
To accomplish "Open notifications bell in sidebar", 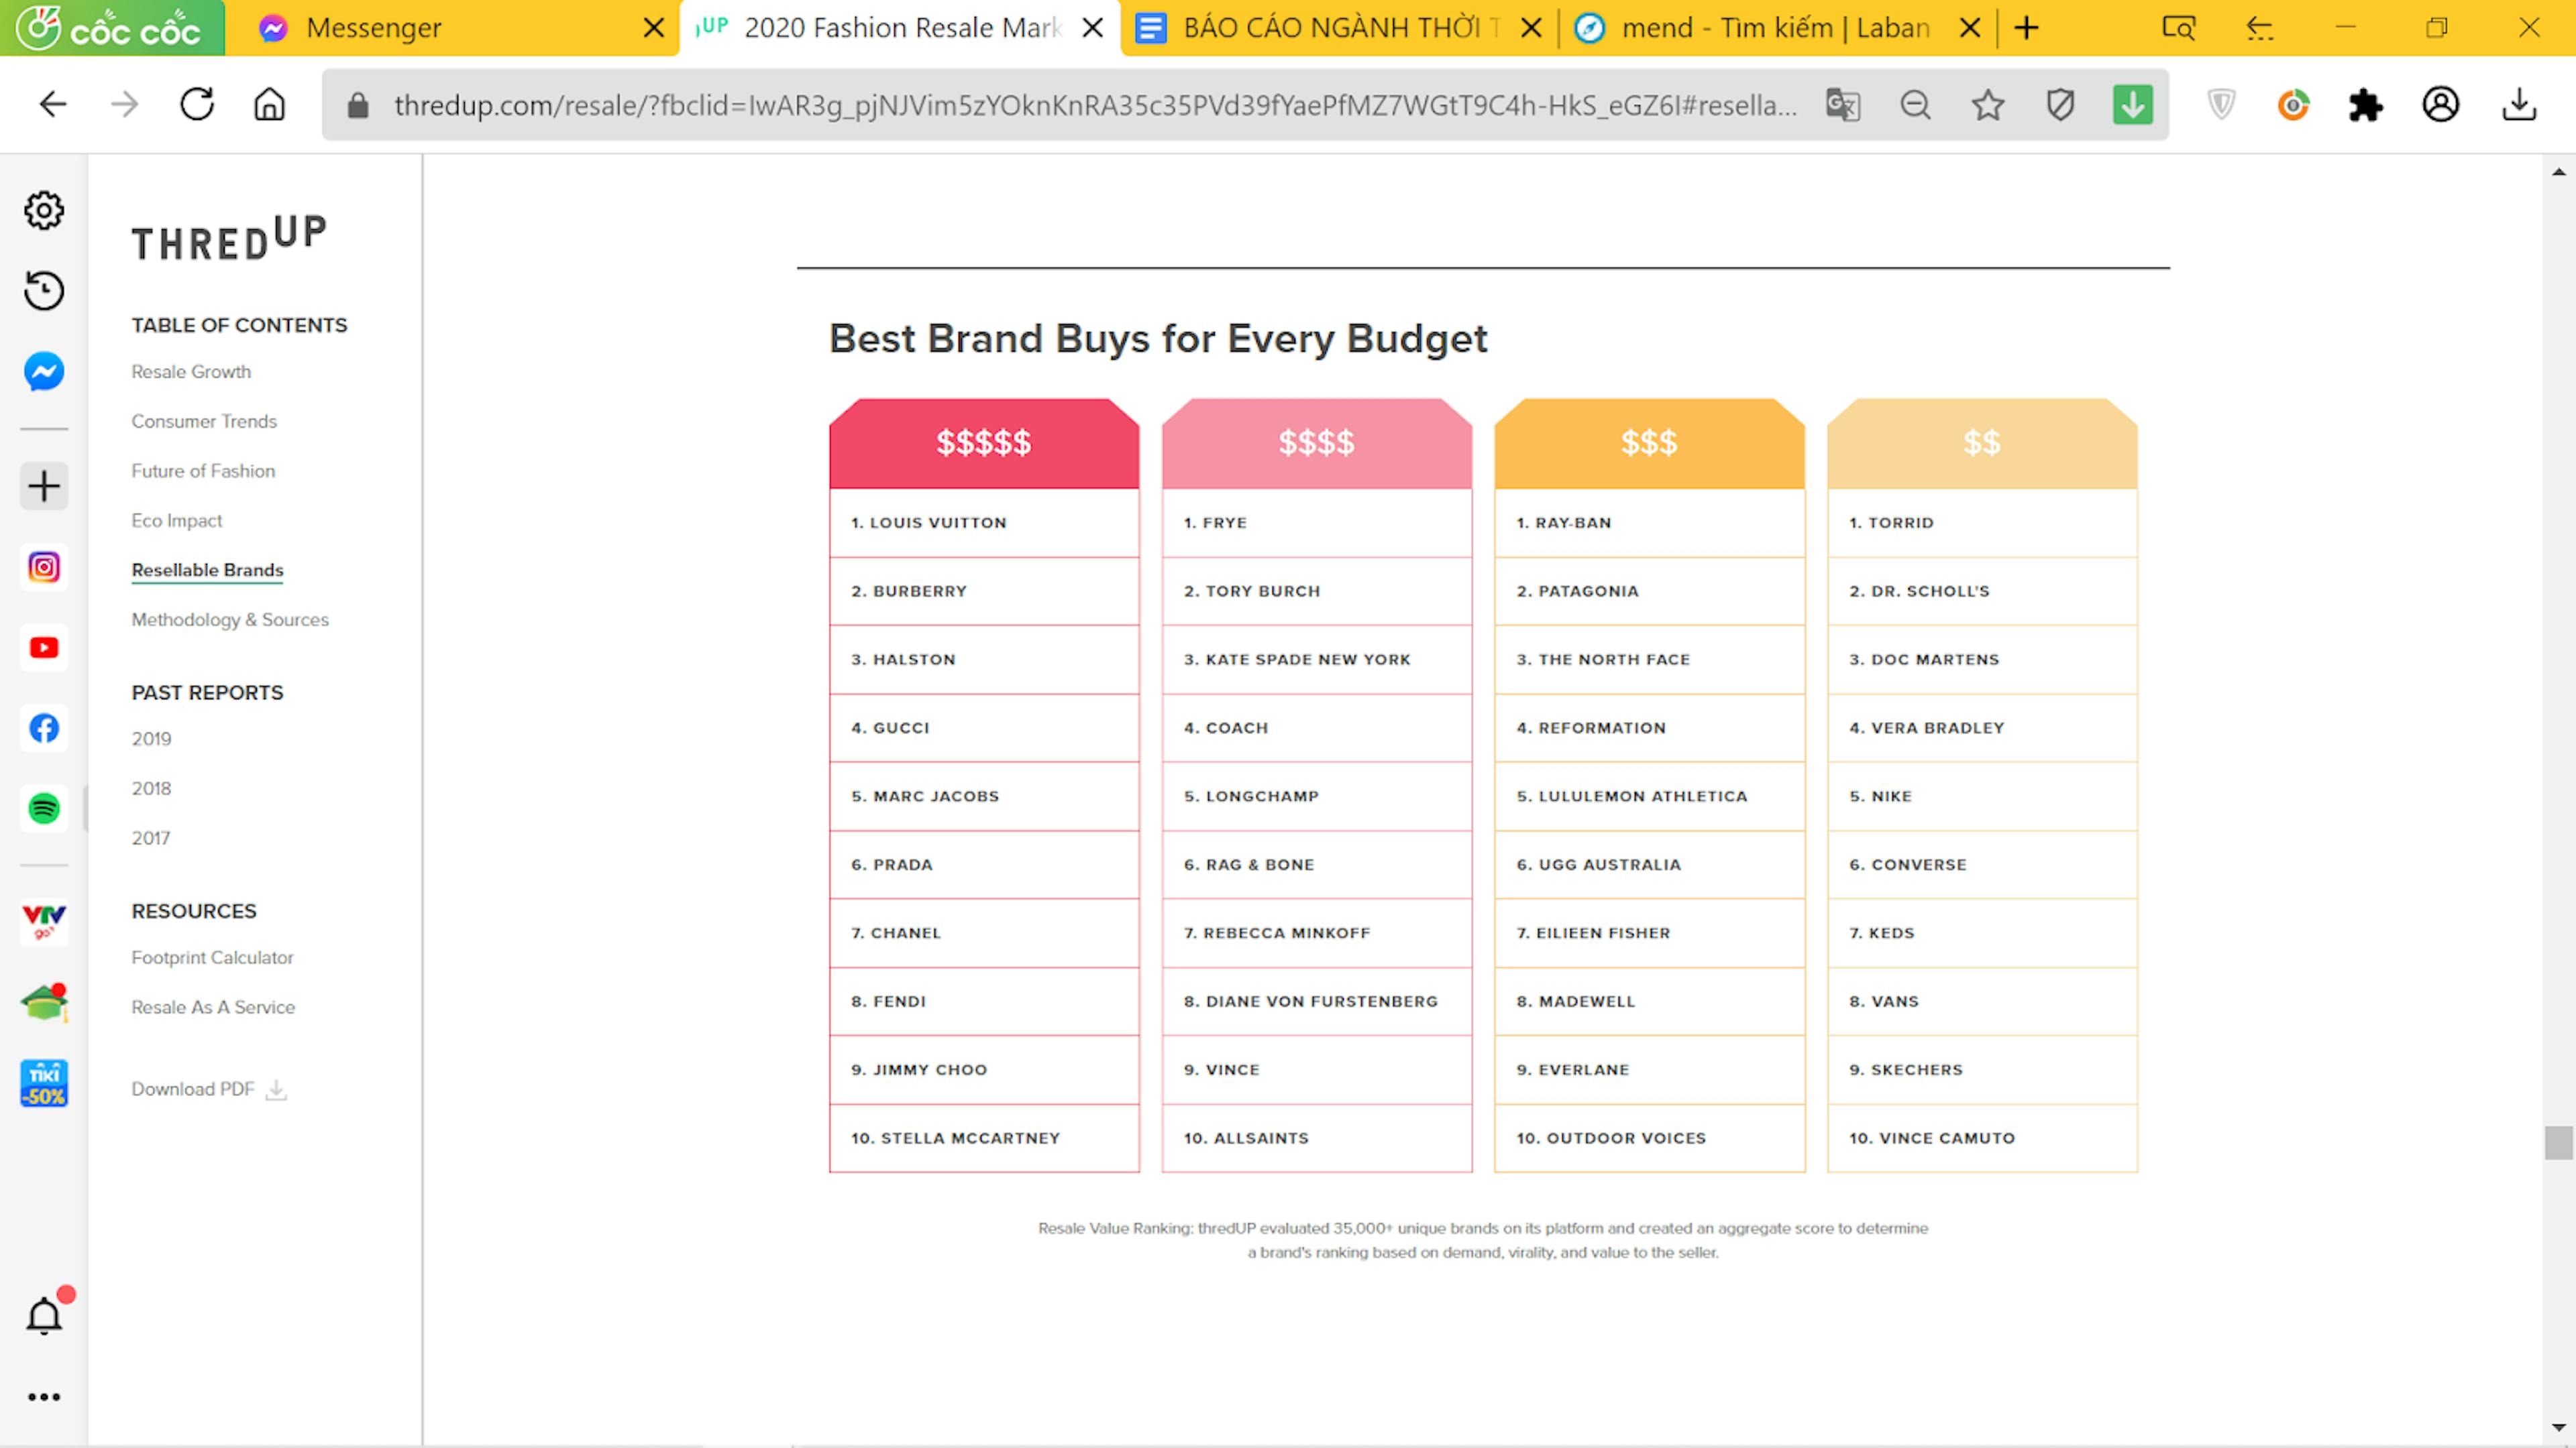I will (44, 1315).
